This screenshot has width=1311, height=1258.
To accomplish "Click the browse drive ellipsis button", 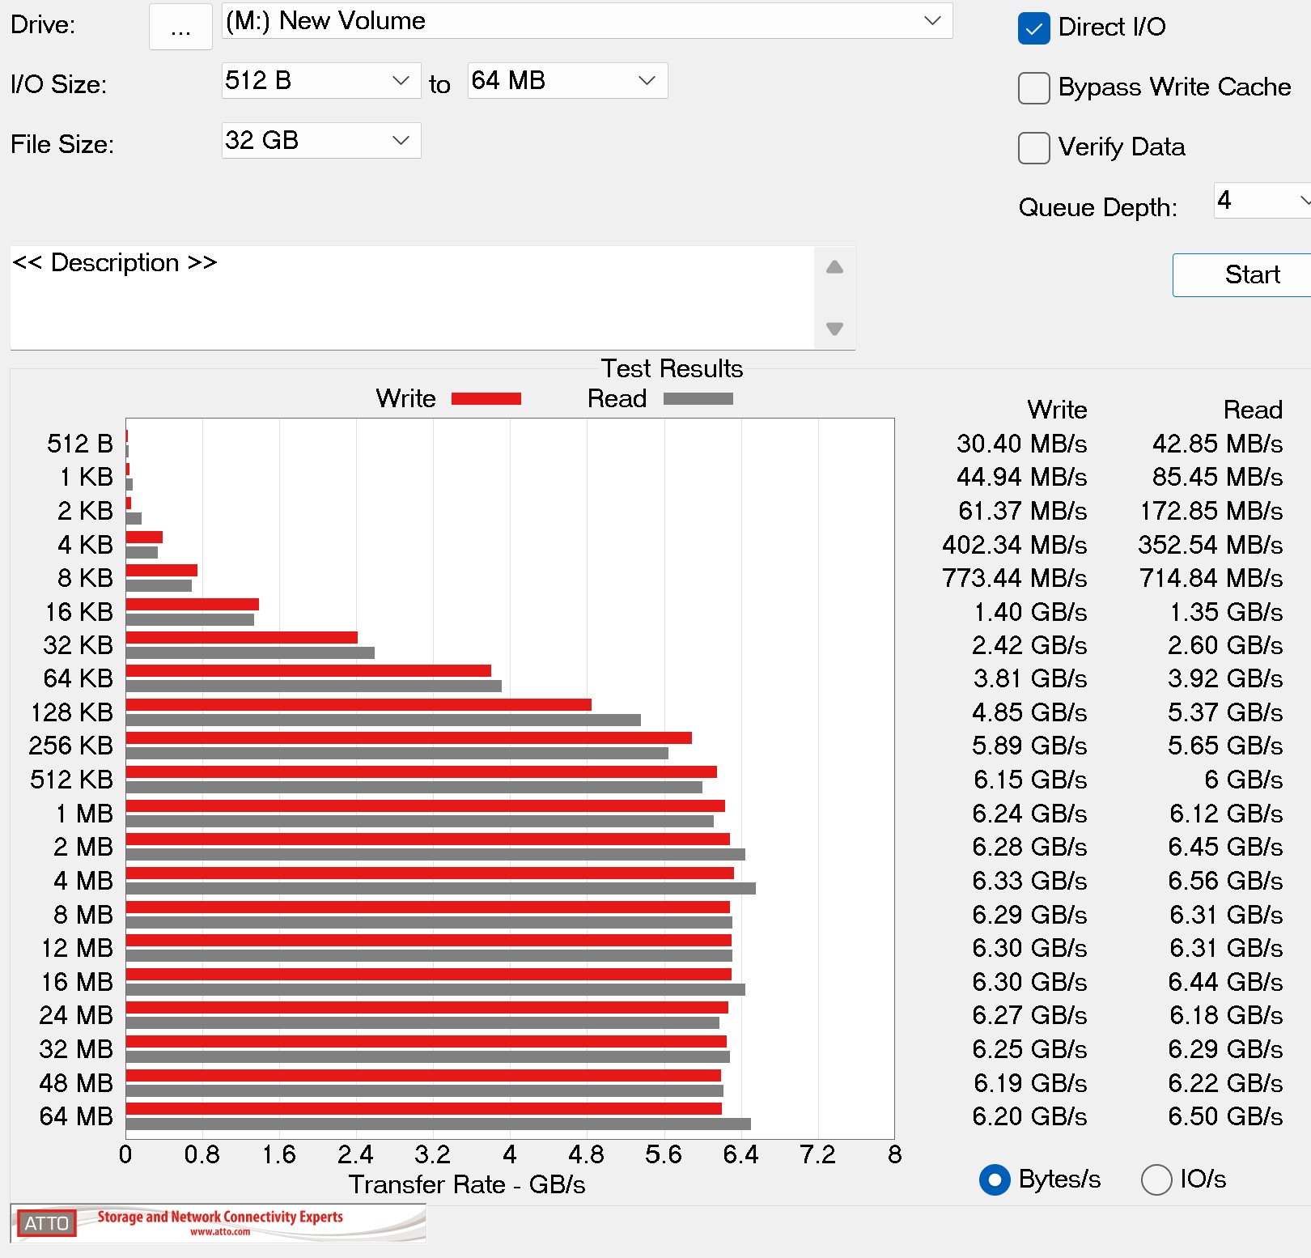I will 180,28.
